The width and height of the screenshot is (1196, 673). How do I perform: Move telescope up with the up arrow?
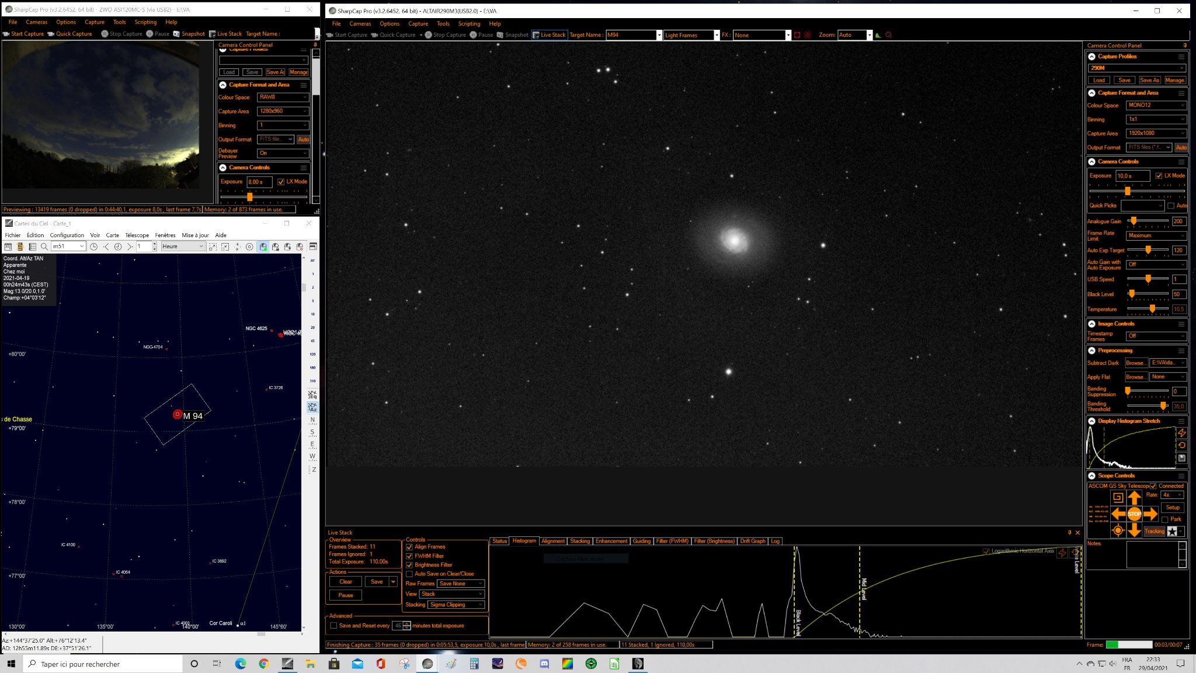tap(1134, 498)
